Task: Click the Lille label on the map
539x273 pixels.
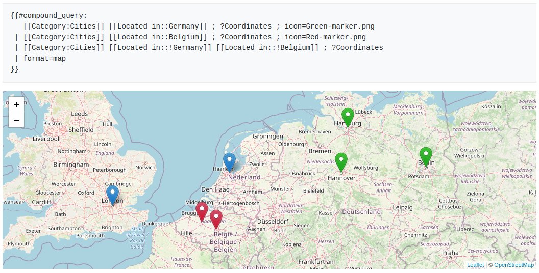Action: tap(186, 233)
